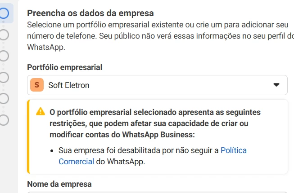The height and width of the screenshot is (193, 294).
Task: Go to the second step circle in sidebar
Action: coord(4,35)
